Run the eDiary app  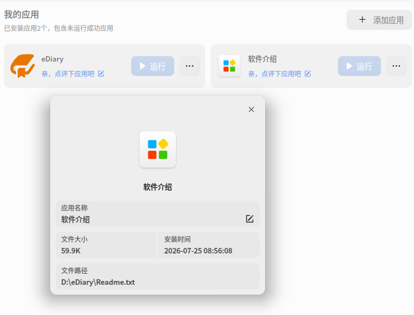pos(153,66)
